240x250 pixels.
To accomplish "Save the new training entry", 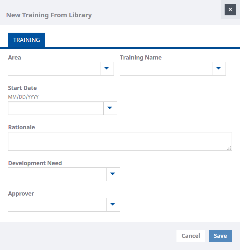I will click(220, 236).
